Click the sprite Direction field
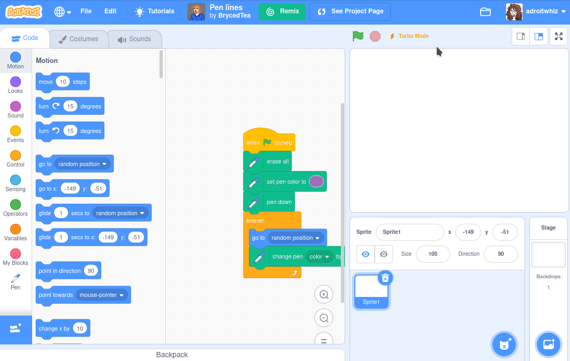The image size is (570, 361). click(500, 254)
